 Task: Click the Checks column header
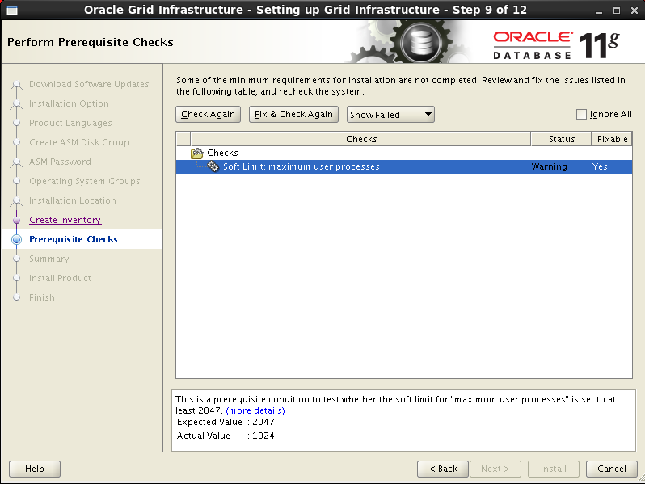pos(360,139)
